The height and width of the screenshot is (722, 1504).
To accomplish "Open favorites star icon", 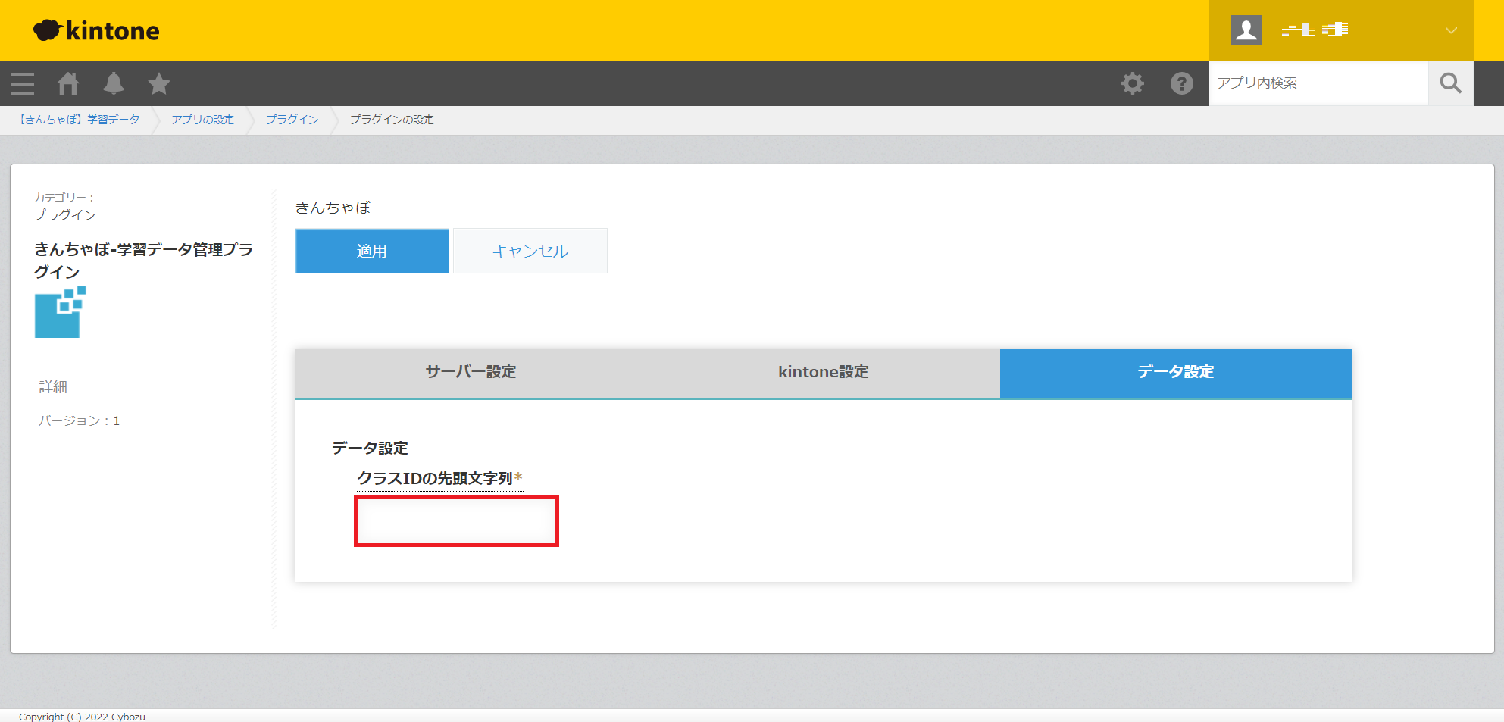I will click(x=159, y=83).
